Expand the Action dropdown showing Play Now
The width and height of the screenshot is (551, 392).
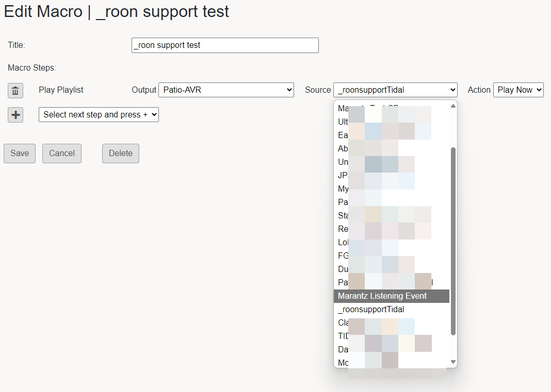[518, 90]
